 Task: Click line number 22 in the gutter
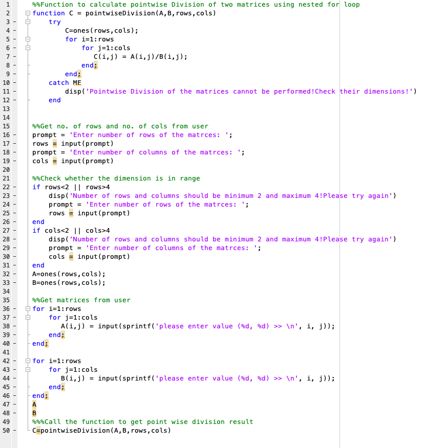click(7, 187)
